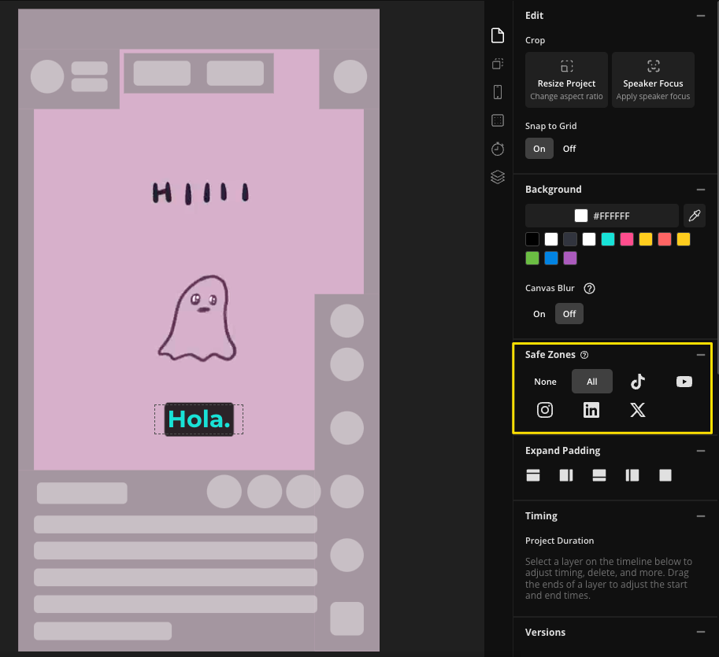Click the Speaker Focus button
719x657 pixels.
[x=653, y=80]
